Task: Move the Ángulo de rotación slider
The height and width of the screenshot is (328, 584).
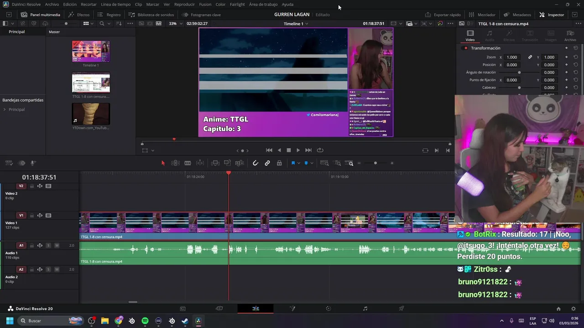Action: [x=519, y=72]
